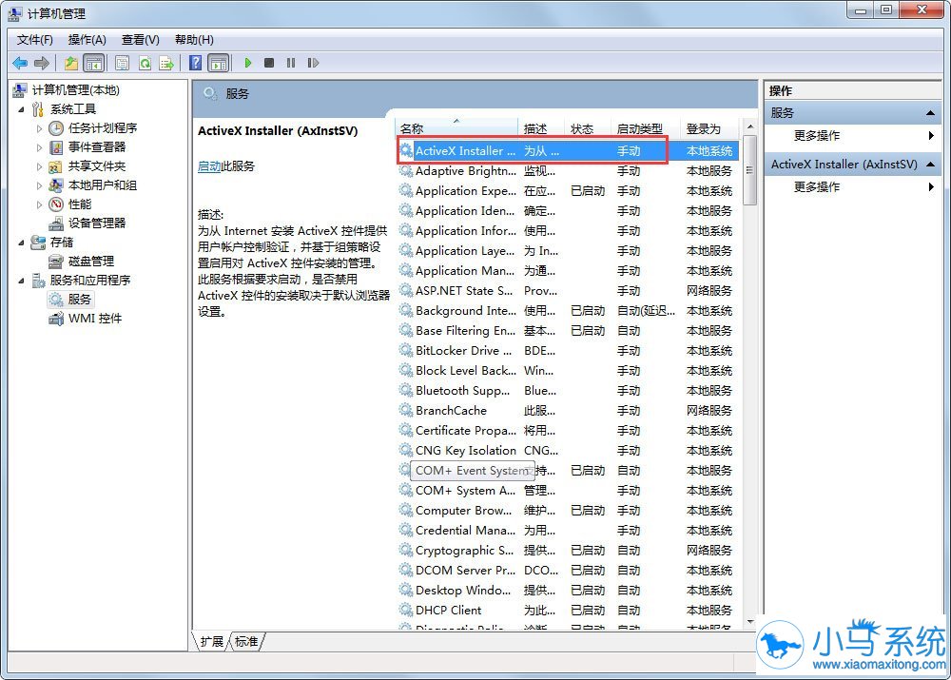The width and height of the screenshot is (951, 680).
Task: Click the Forward arrow toolbar icon
Action: point(42,63)
